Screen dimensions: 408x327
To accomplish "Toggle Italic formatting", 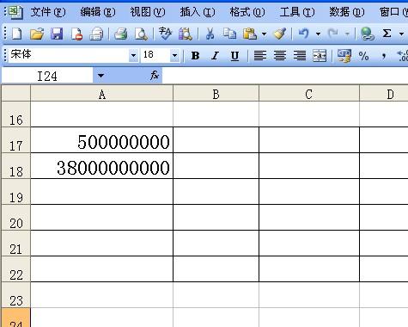I will (x=215, y=55).
